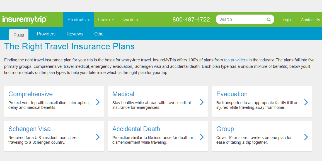Click the Accidental Death card arrow
Viewport: 322px width, 161px height.
click(202, 137)
